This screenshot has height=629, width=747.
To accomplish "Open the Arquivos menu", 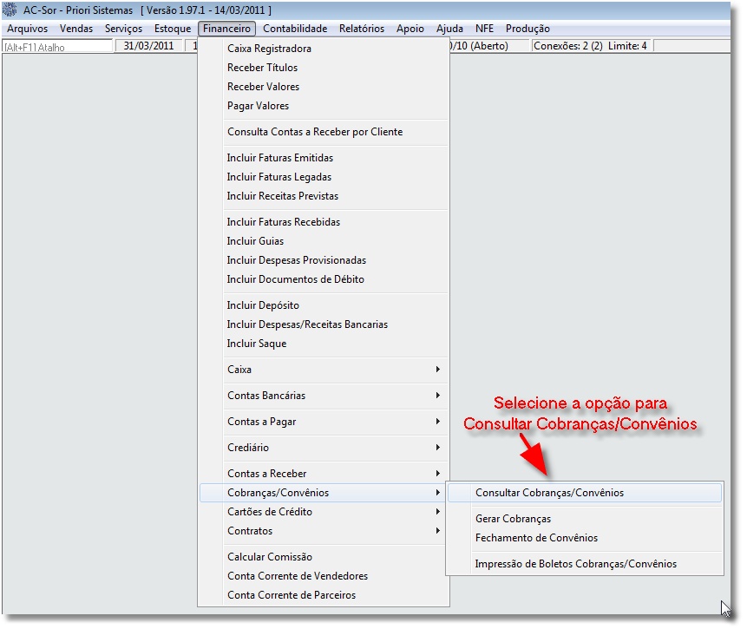I will 27,29.
